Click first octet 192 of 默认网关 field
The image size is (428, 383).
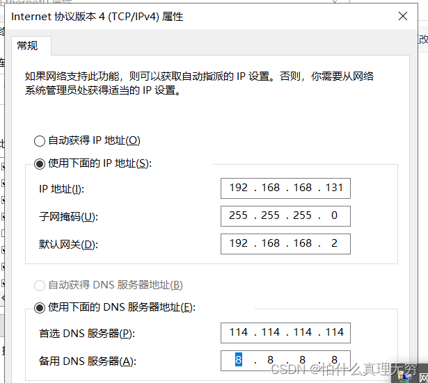[239, 243]
